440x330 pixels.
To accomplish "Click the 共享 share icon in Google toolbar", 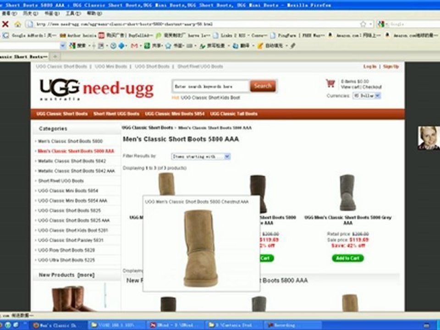I will pyautogui.click(x=153, y=46).
